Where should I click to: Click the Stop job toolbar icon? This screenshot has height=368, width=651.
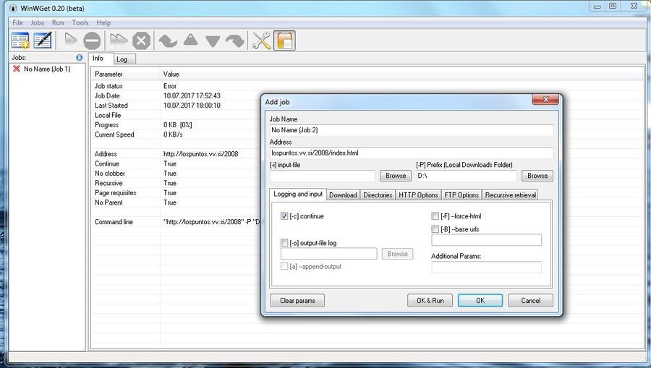point(92,40)
